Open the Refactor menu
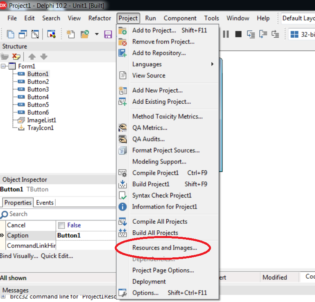 point(100,18)
